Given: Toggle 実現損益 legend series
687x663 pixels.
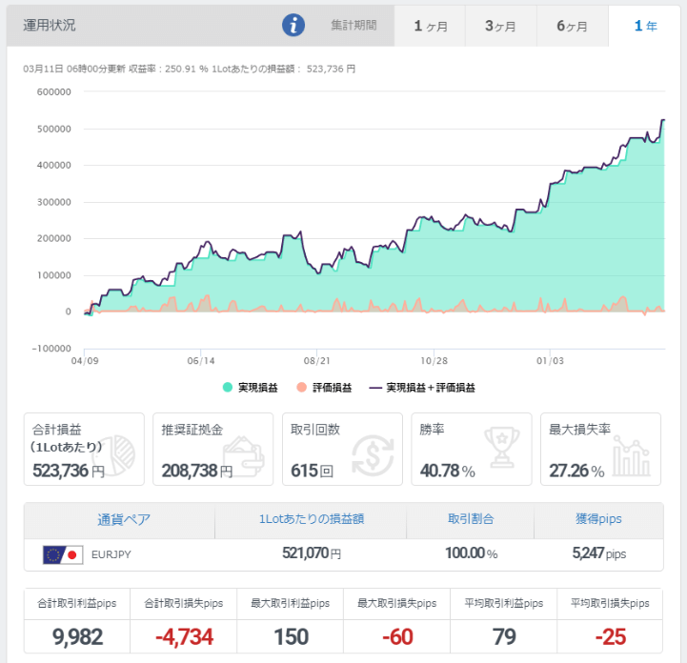Looking at the screenshot, I should click(x=251, y=388).
